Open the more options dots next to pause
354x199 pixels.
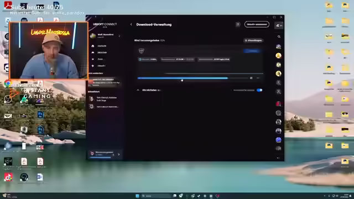[x=258, y=78]
